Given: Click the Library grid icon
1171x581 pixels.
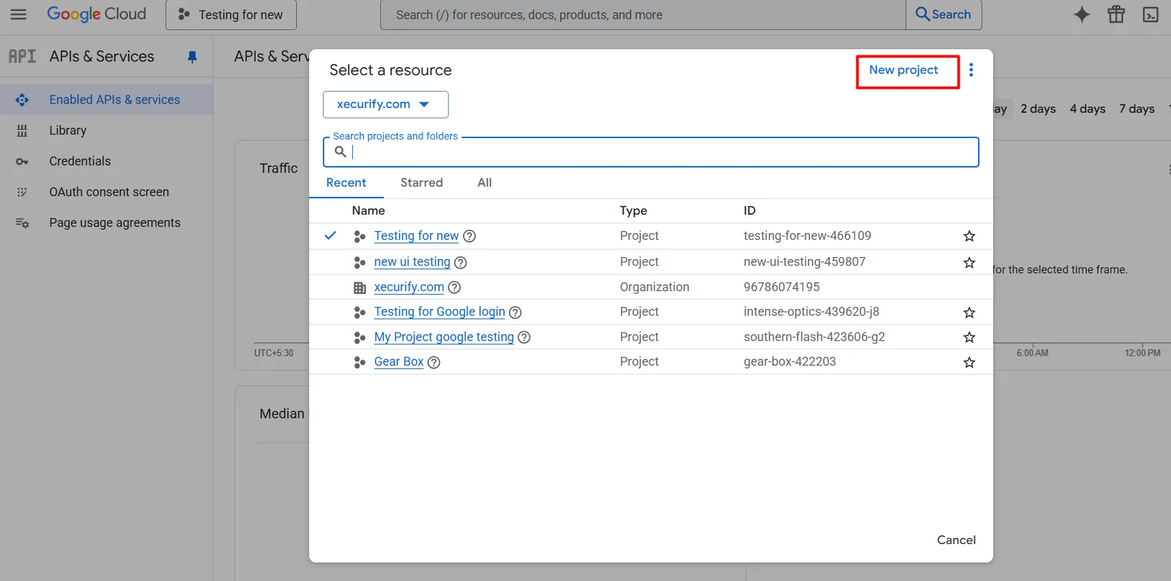Looking at the screenshot, I should (x=22, y=131).
